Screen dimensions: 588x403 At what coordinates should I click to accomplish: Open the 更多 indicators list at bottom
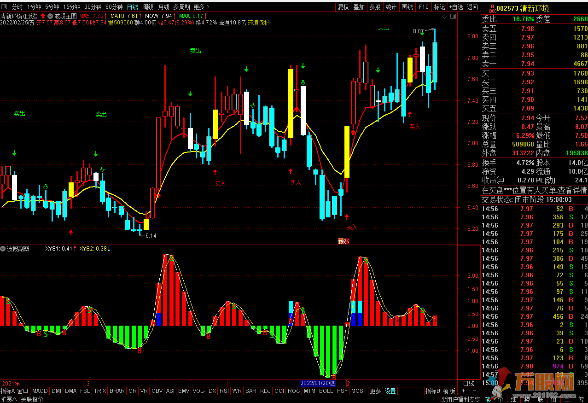[376, 391]
